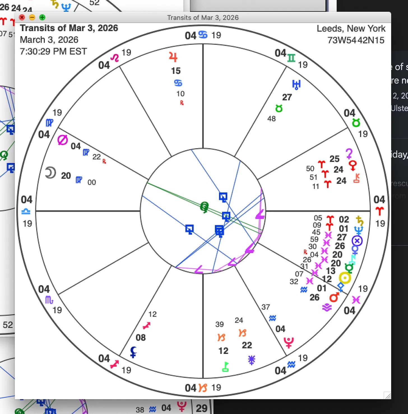Select the gold Saturn glyph

pos(360,221)
